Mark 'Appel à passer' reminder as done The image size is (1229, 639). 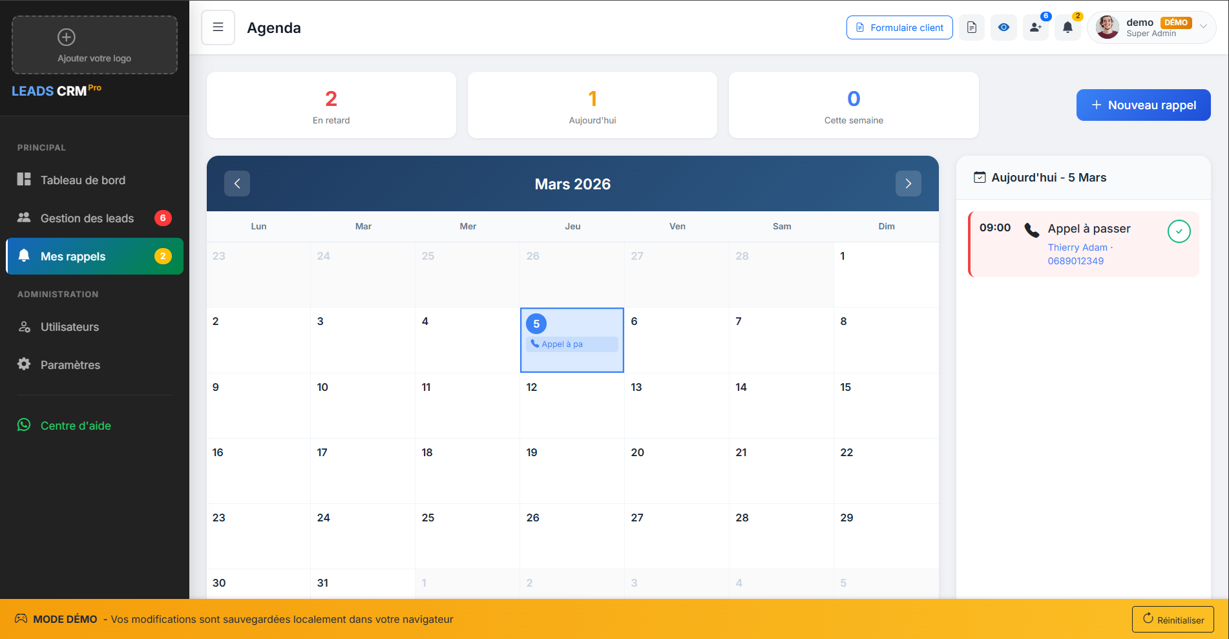point(1179,231)
